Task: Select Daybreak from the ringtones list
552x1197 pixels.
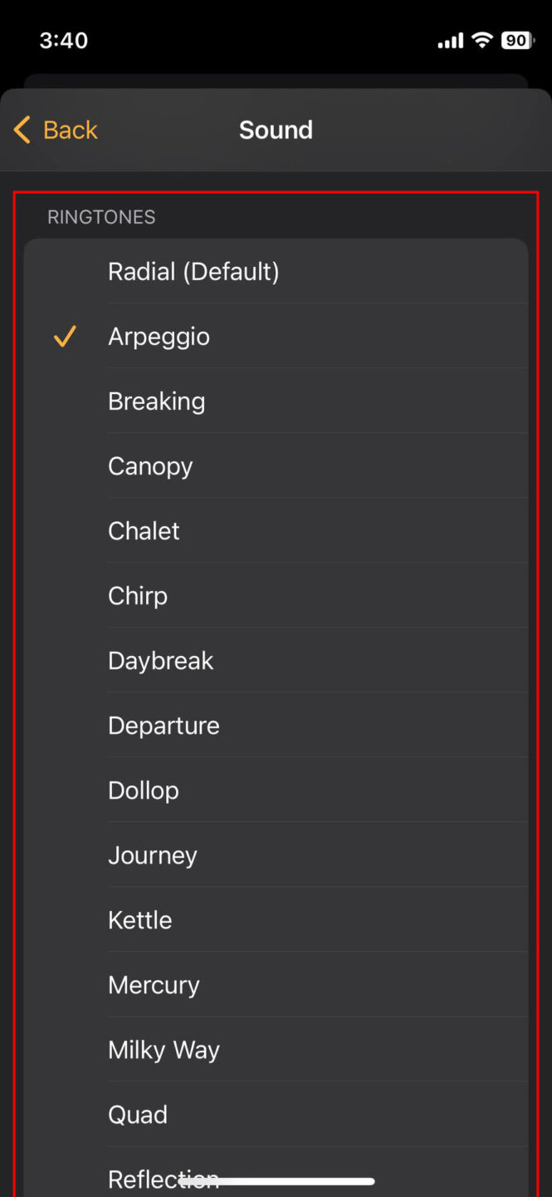Action: 161,661
